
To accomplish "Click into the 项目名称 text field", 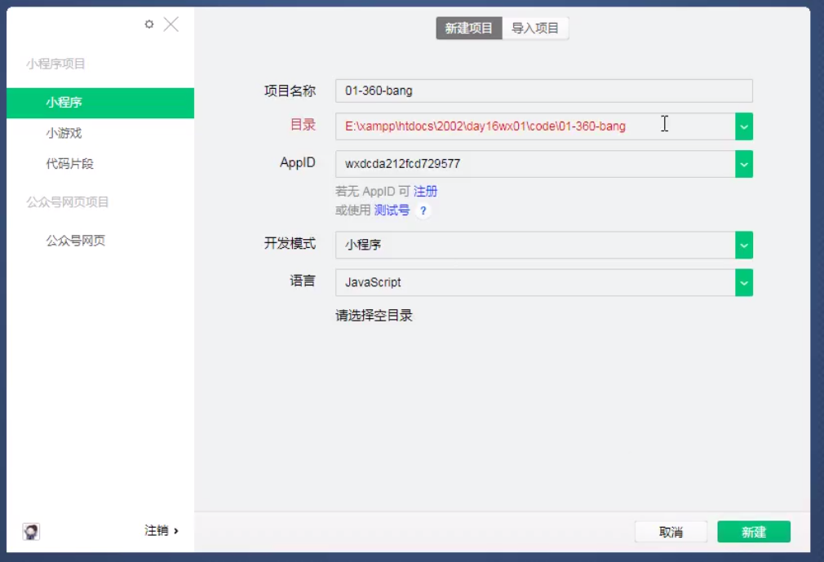I will 543,91.
